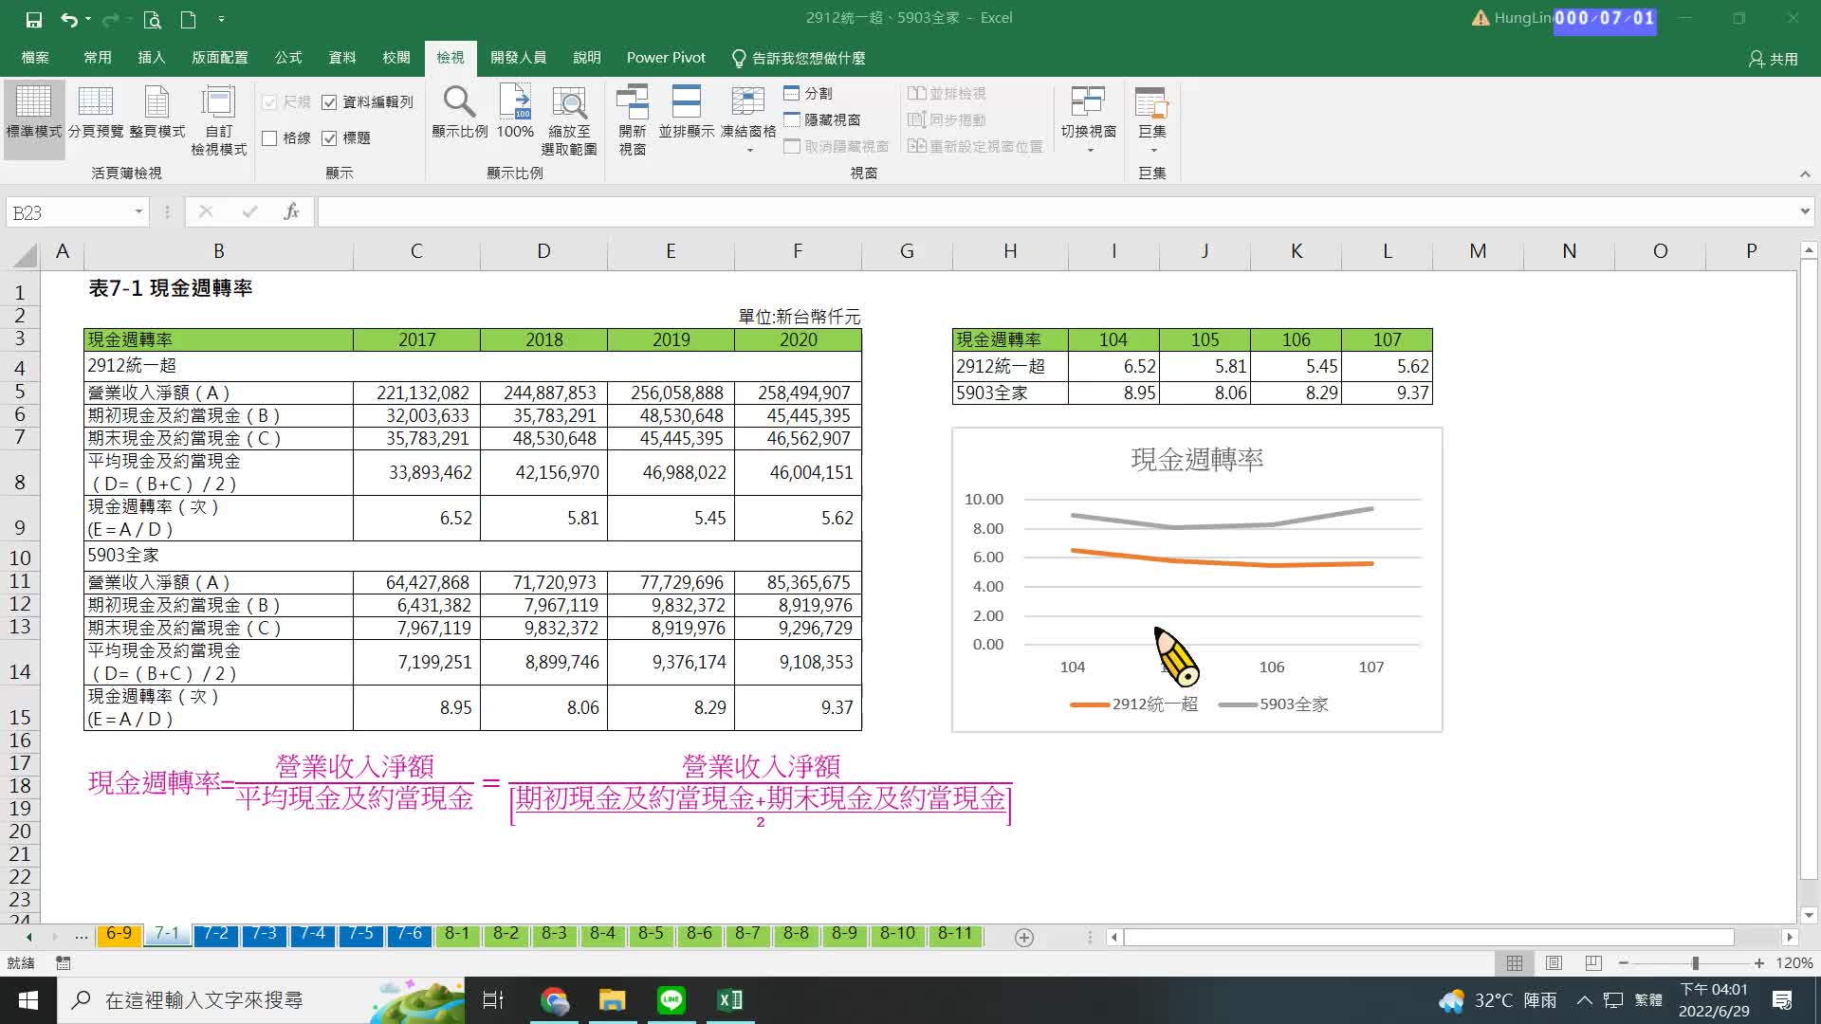Switch to the 插入 Insert tab
Screen dimensions: 1821x1024
(152, 58)
